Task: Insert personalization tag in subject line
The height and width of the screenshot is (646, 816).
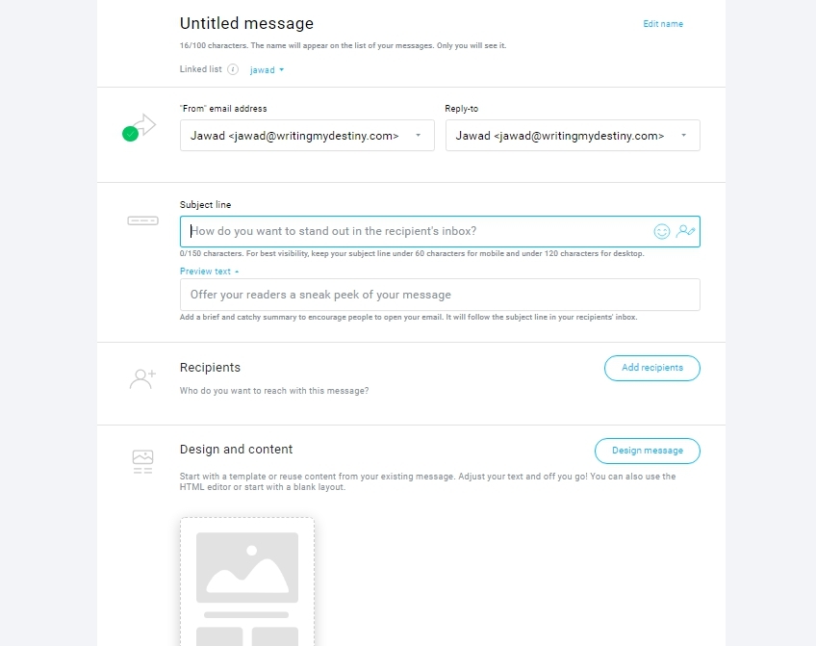Action: coord(685,231)
